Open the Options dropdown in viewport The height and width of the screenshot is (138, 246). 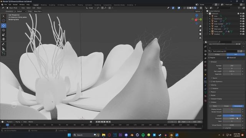pyautogui.click(x=198, y=11)
